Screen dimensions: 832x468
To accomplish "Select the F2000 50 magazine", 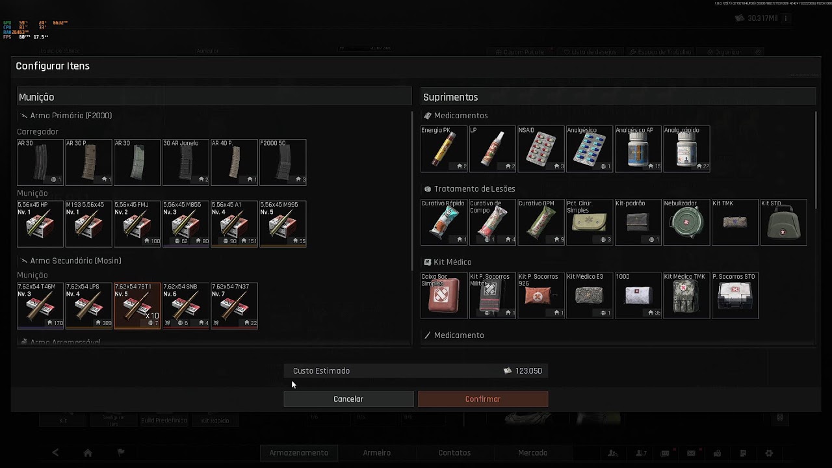I will pos(283,162).
